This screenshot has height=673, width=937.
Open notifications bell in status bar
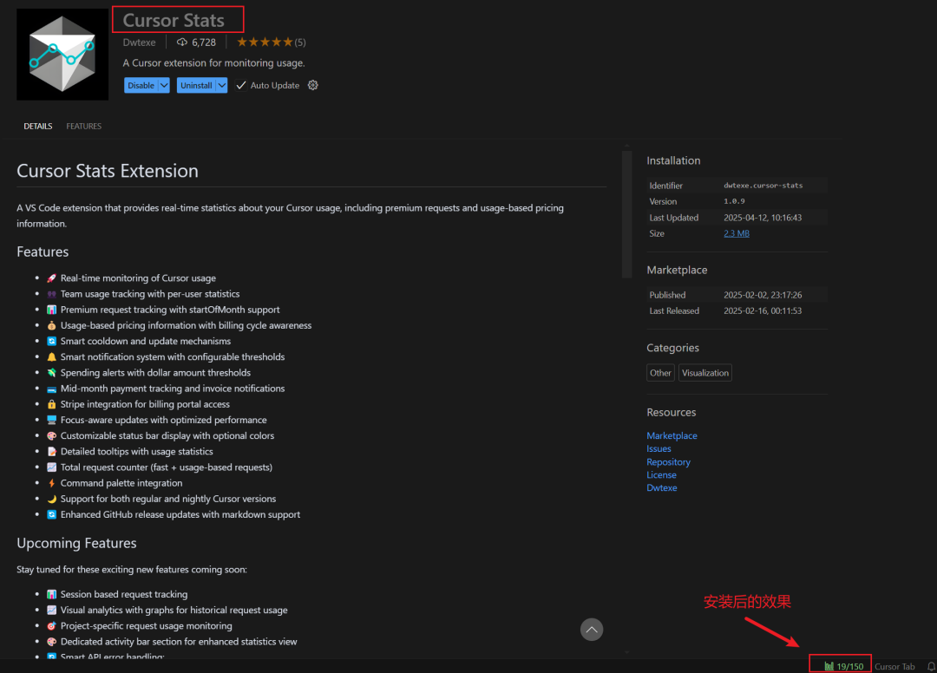[931, 666]
